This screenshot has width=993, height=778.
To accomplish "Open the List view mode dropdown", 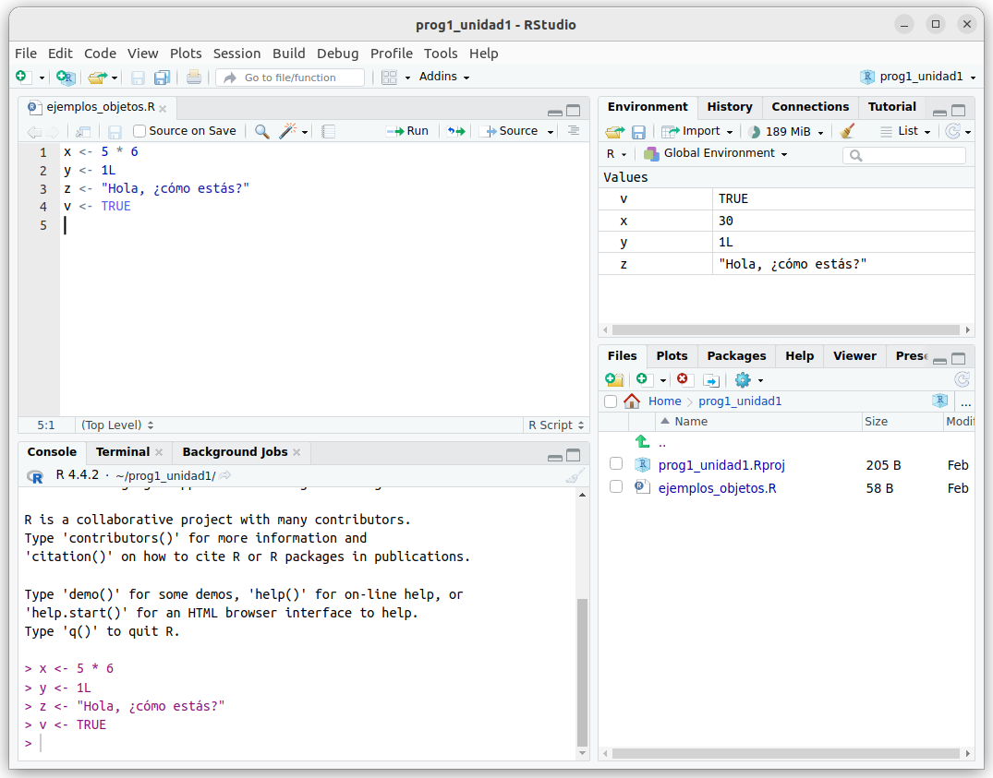I will point(905,131).
